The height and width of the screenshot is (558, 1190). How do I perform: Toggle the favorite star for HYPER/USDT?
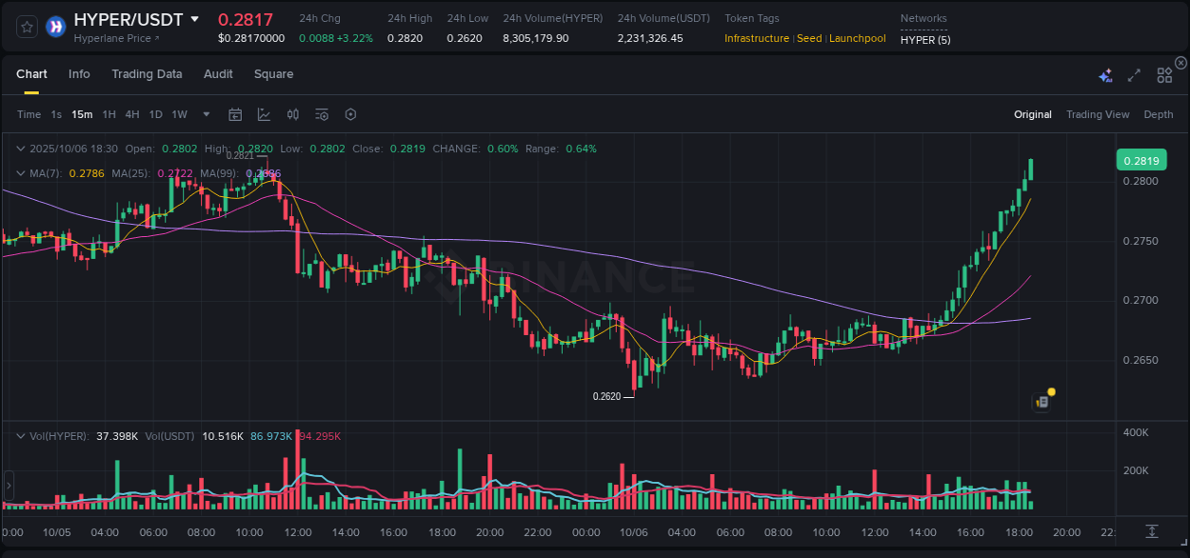point(26,27)
